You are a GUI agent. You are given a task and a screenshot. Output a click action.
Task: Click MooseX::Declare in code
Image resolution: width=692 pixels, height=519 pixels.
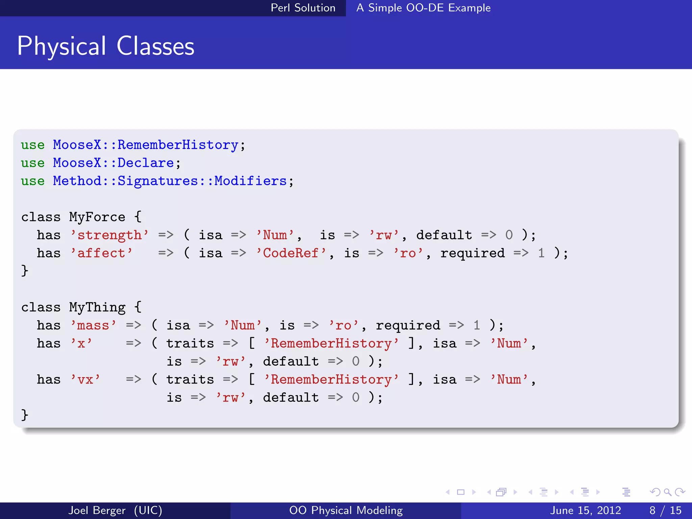114,163
